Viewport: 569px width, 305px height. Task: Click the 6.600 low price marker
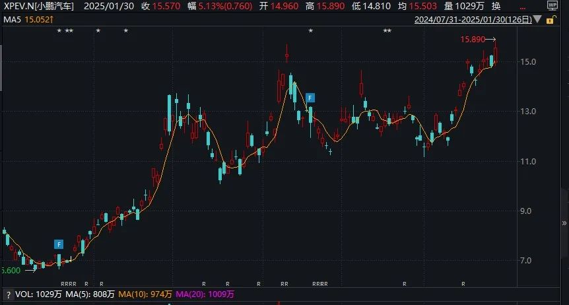click(x=11, y=270)
